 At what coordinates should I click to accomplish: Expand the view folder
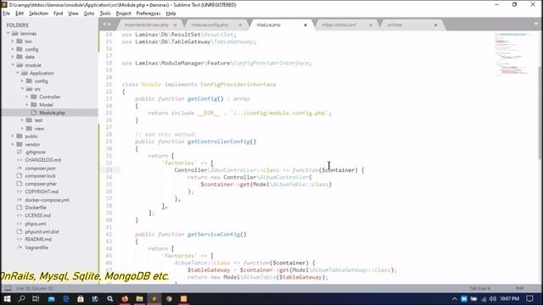click(x=23, y=128)
